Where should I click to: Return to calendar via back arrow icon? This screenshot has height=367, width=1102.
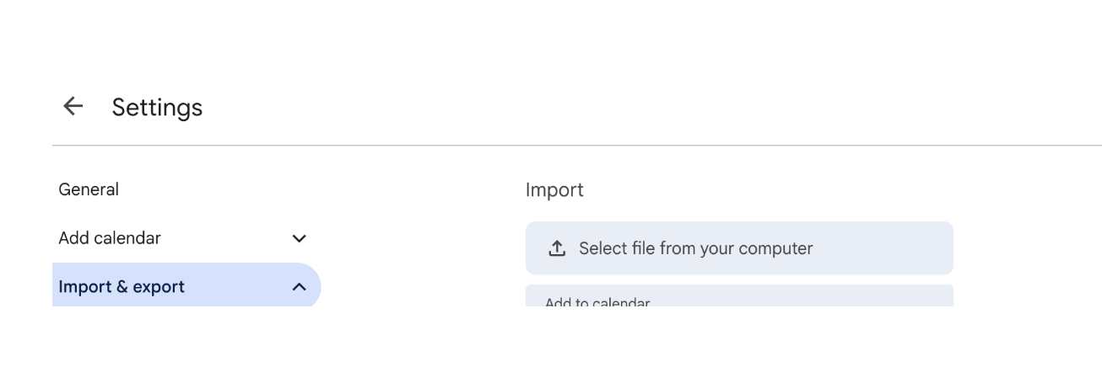point(73,106)
